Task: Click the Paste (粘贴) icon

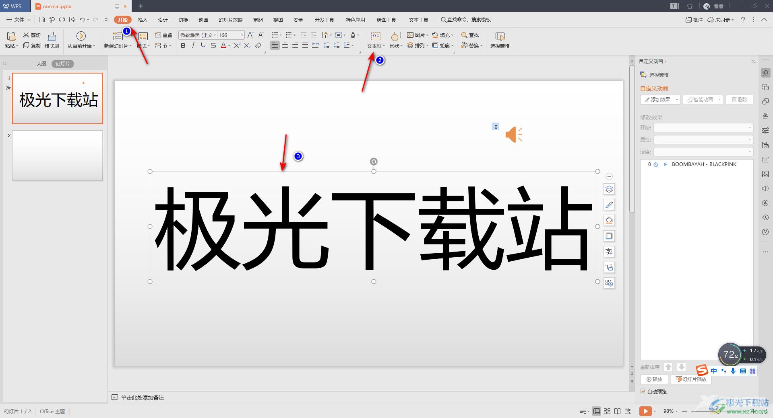Action: click(11, 36)
